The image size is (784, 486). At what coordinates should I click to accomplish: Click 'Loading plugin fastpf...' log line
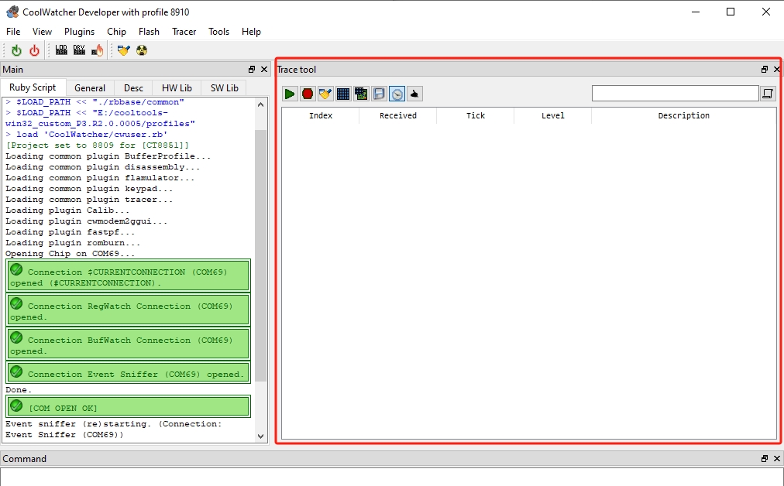pos(70,231)
